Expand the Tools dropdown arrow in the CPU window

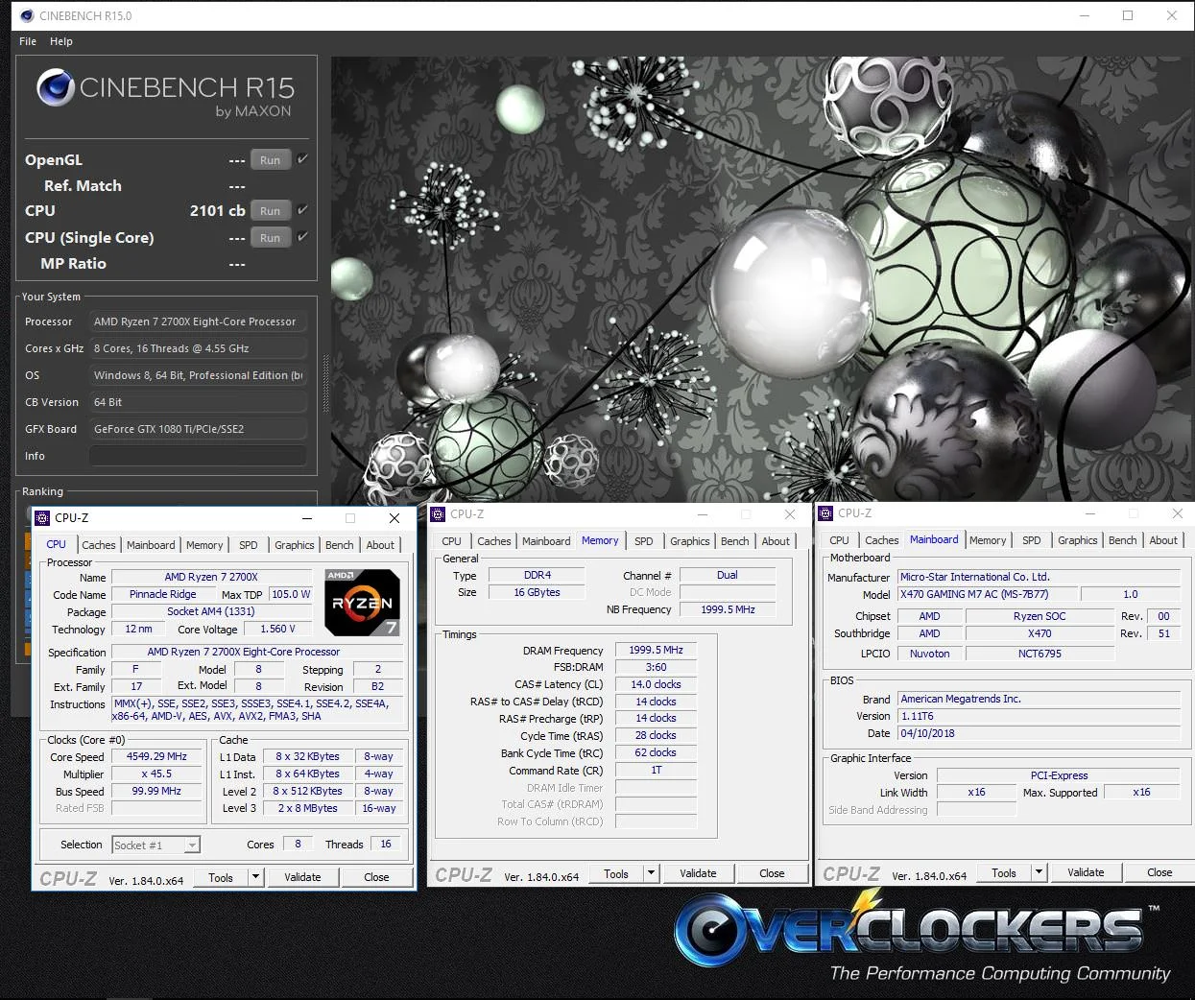(255, 877)
